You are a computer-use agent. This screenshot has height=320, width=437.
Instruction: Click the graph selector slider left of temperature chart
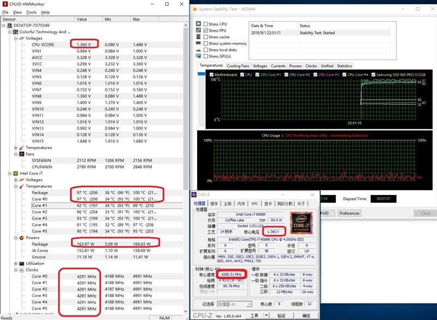(x=201, y=74)
